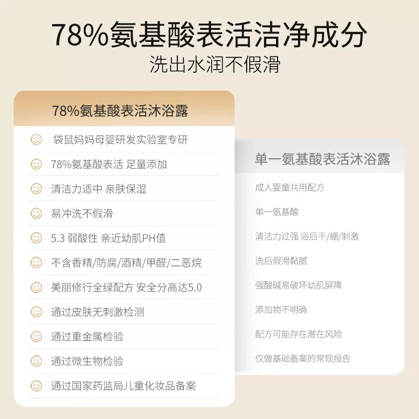
Task: Click the 洗后假滑黏腻 text
Action: 281,260
